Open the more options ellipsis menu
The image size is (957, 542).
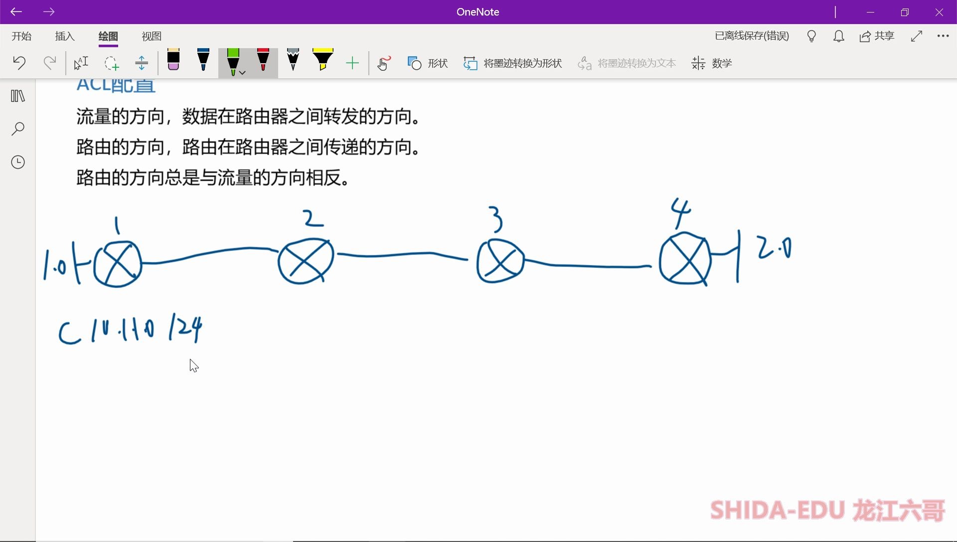coord(943,36)
